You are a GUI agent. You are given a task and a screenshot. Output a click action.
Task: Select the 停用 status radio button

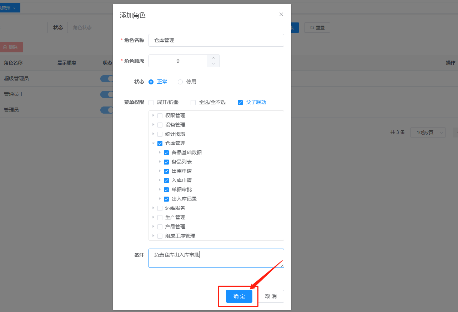(x=180, y=82)
